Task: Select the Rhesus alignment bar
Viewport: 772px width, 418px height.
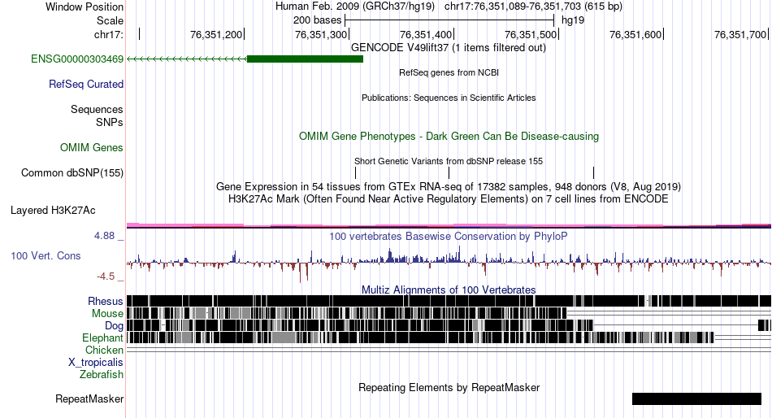Action: coord(449,301)
